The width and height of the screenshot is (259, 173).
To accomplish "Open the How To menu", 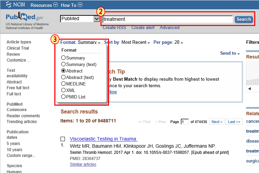I will pyautogui.click(x=71, y=5).
